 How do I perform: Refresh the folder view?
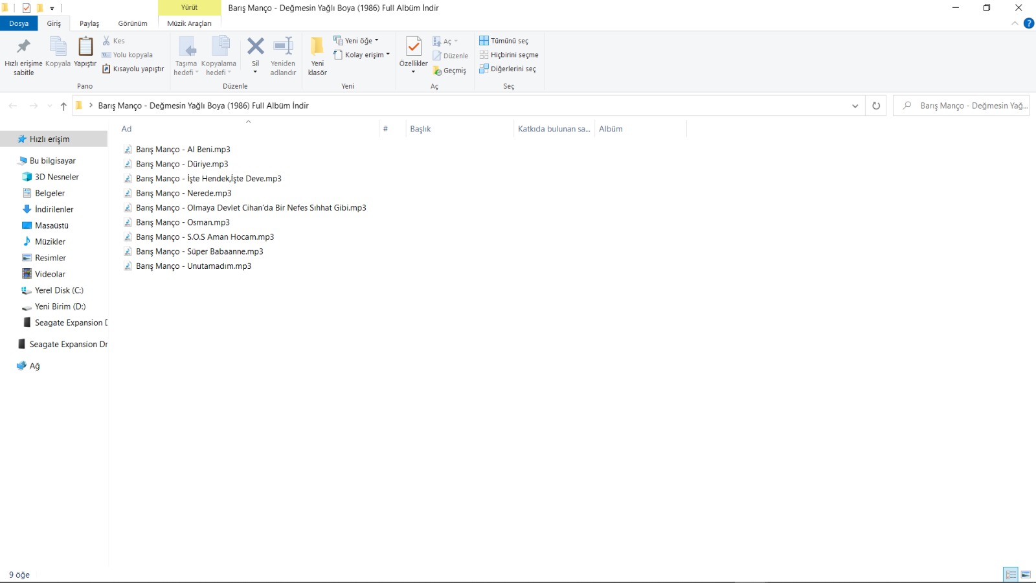(x=876, y=106)
